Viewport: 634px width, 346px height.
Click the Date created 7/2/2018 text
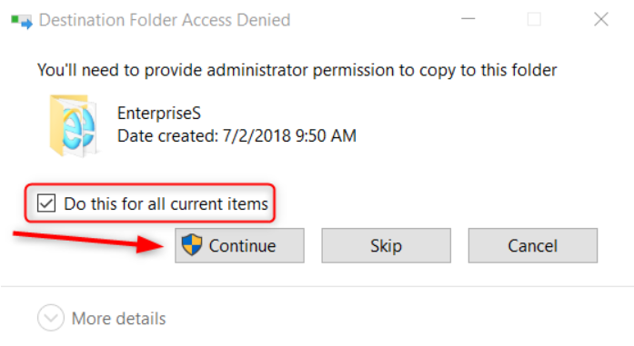tap(236, 136)
